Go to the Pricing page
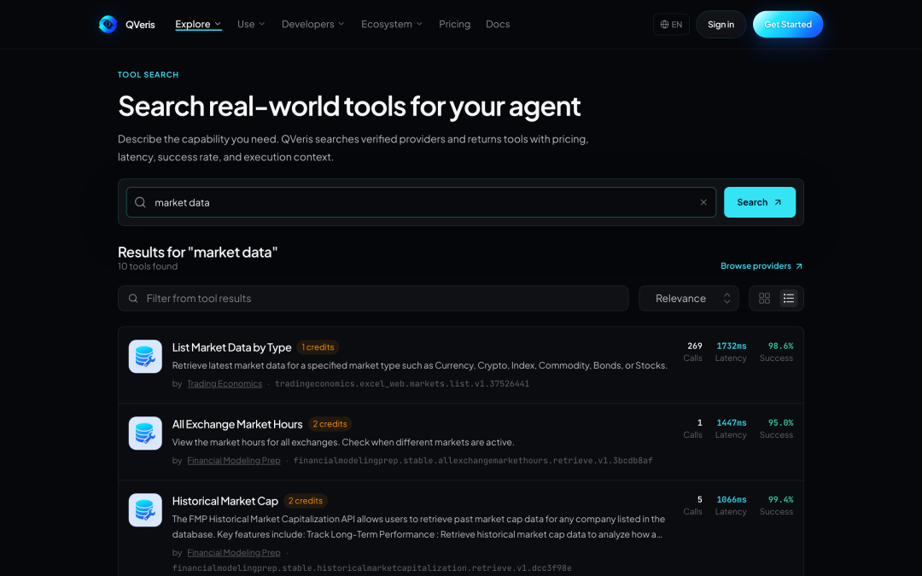Image resolution: width=922 pixels, height=576 pixels. [x=454, y=24]
